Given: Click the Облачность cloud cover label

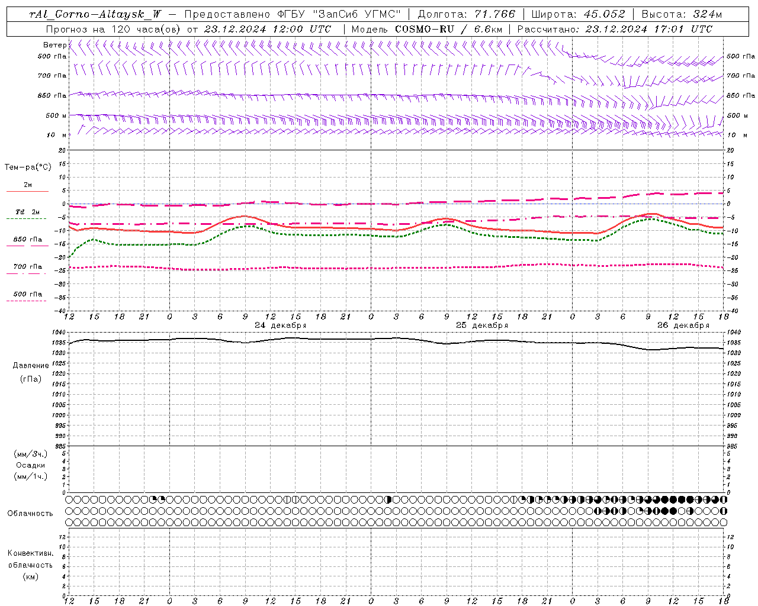Looking at the screenshot, I should (30, 514).
